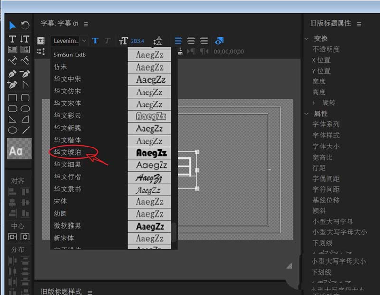Select the Vertical Type tool
The width and height of the screenshot is (380, 295).
(25, 39)
